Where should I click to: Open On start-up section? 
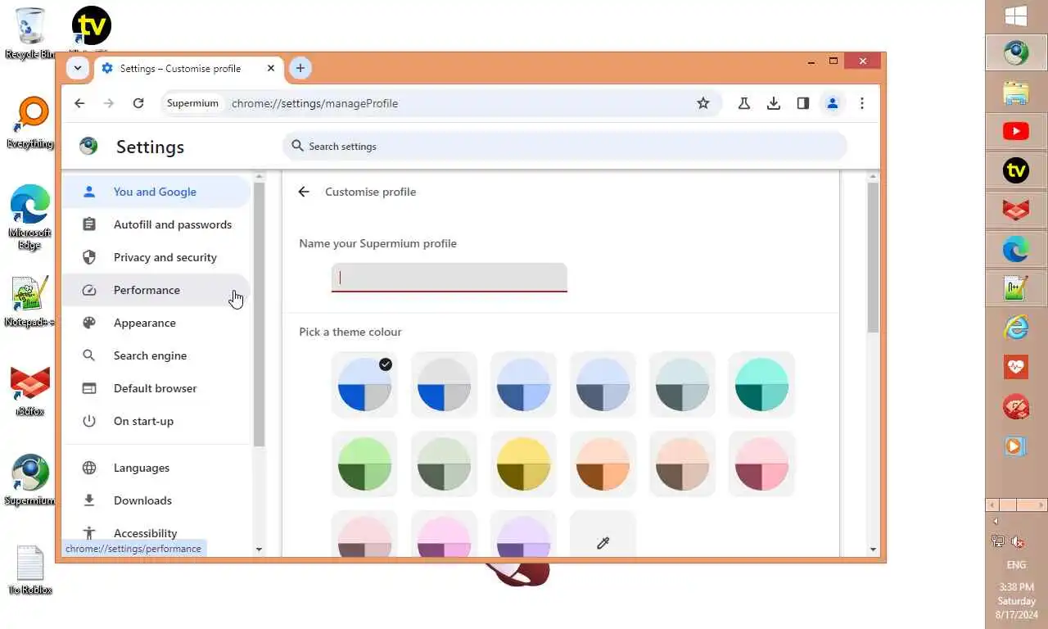tap(156, 421)
